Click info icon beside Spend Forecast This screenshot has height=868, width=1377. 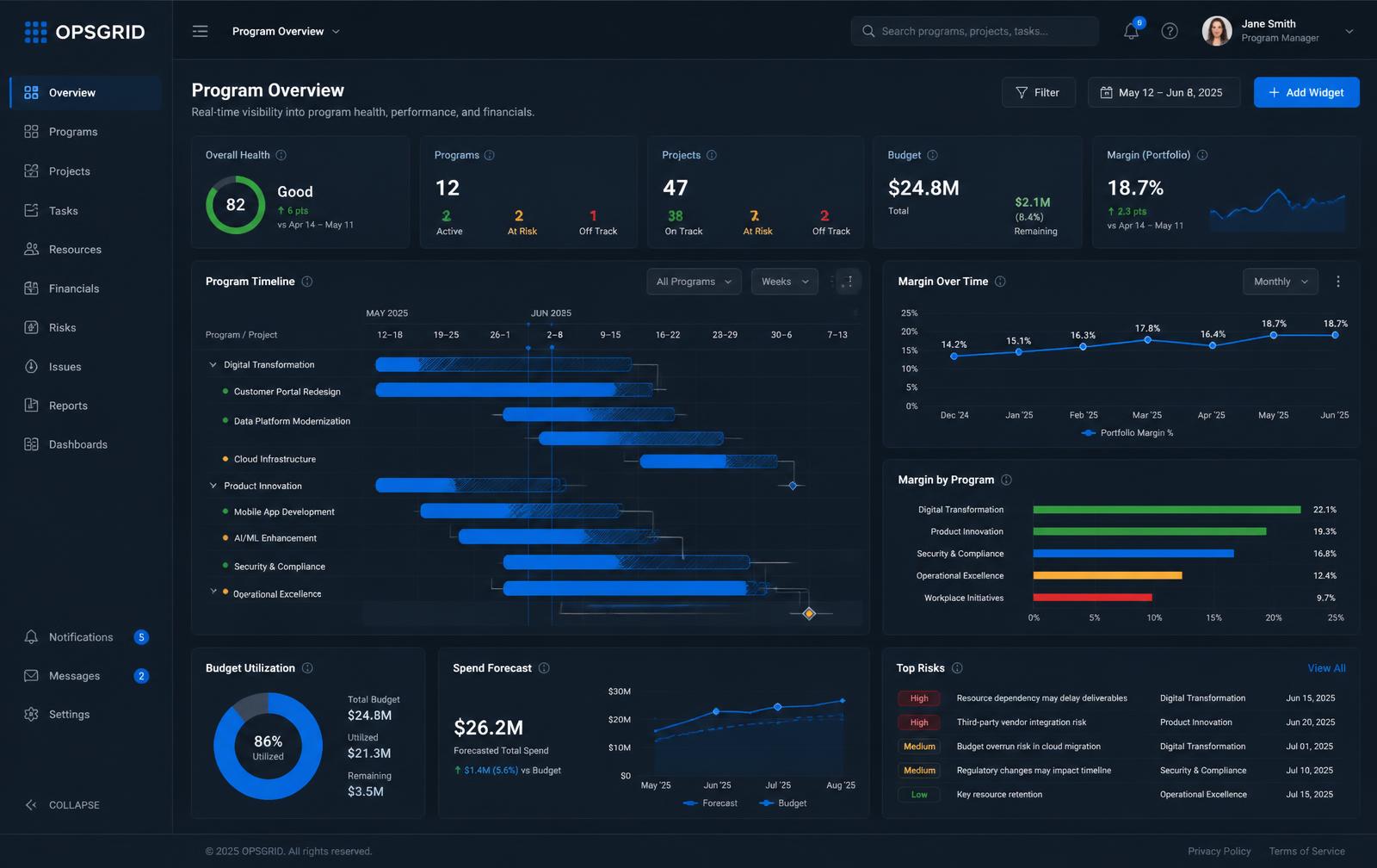pos(544,668)
